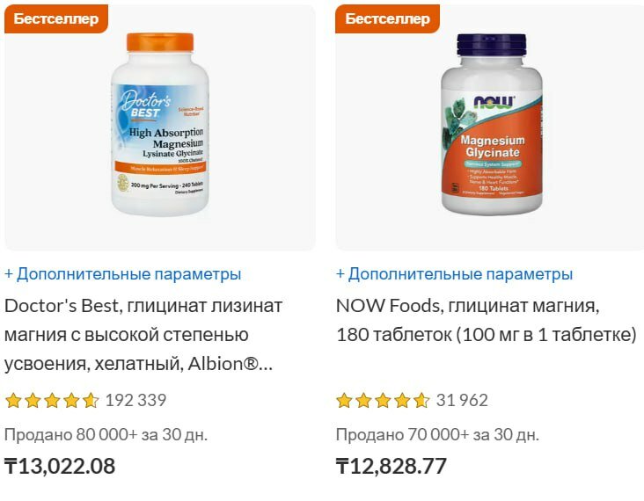Viewport: 644px width, 501px height.
Task: Click Бестселлер badge on Doctor's Best product
Action: (x=56, y=18)
